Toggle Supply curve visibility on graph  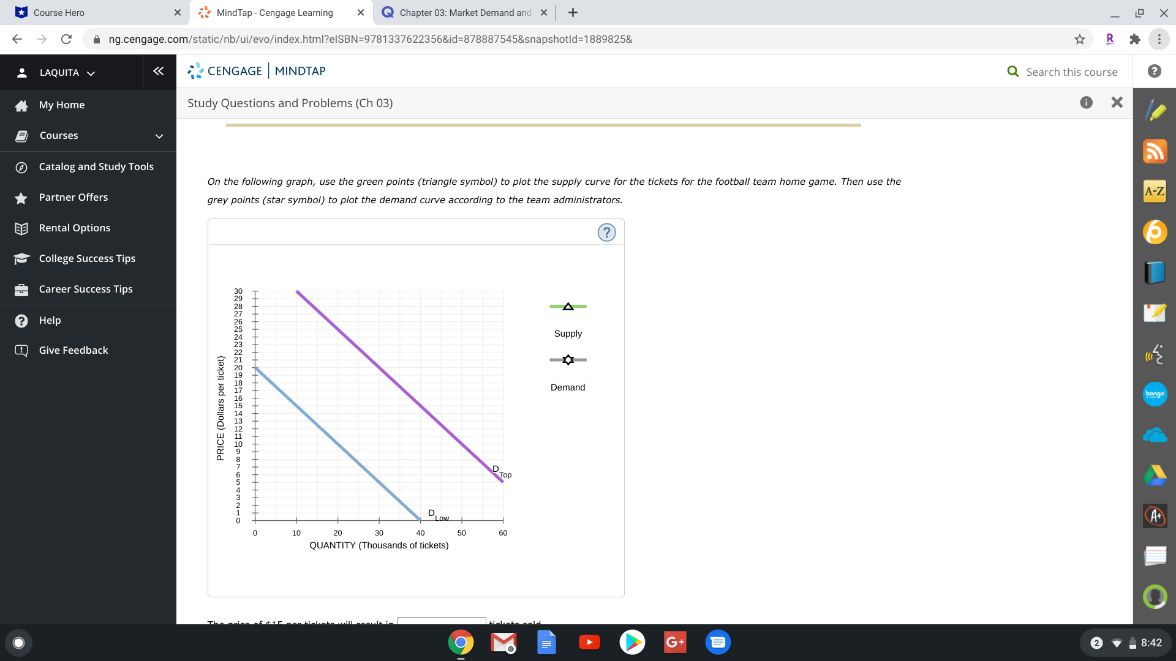568,306
